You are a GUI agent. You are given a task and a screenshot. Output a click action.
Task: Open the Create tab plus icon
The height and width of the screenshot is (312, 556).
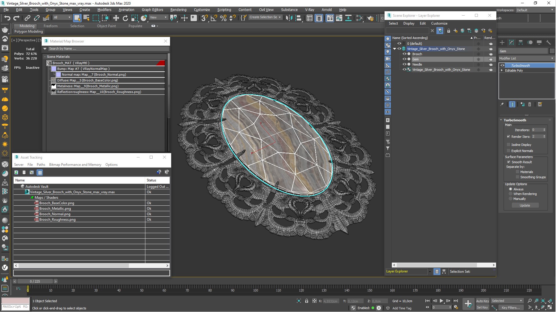pyautogui.click(x=502, y=42)
